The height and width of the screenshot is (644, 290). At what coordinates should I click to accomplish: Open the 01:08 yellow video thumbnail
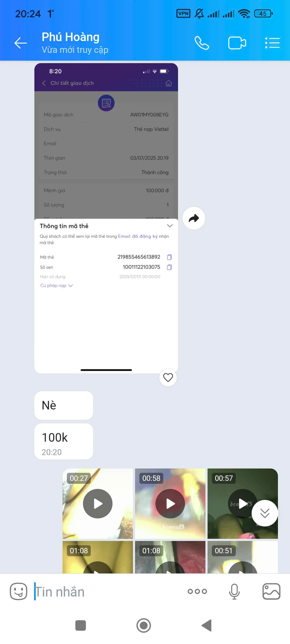98,558
